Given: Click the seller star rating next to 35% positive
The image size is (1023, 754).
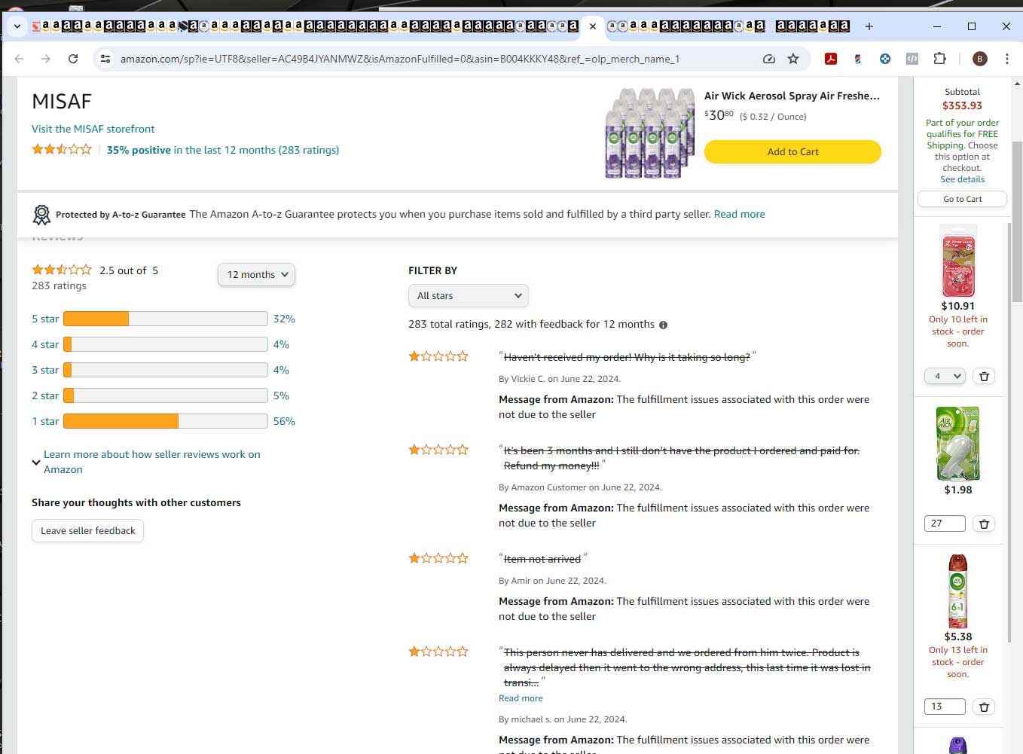Looking at the screenshot, I should click(62, 149).
